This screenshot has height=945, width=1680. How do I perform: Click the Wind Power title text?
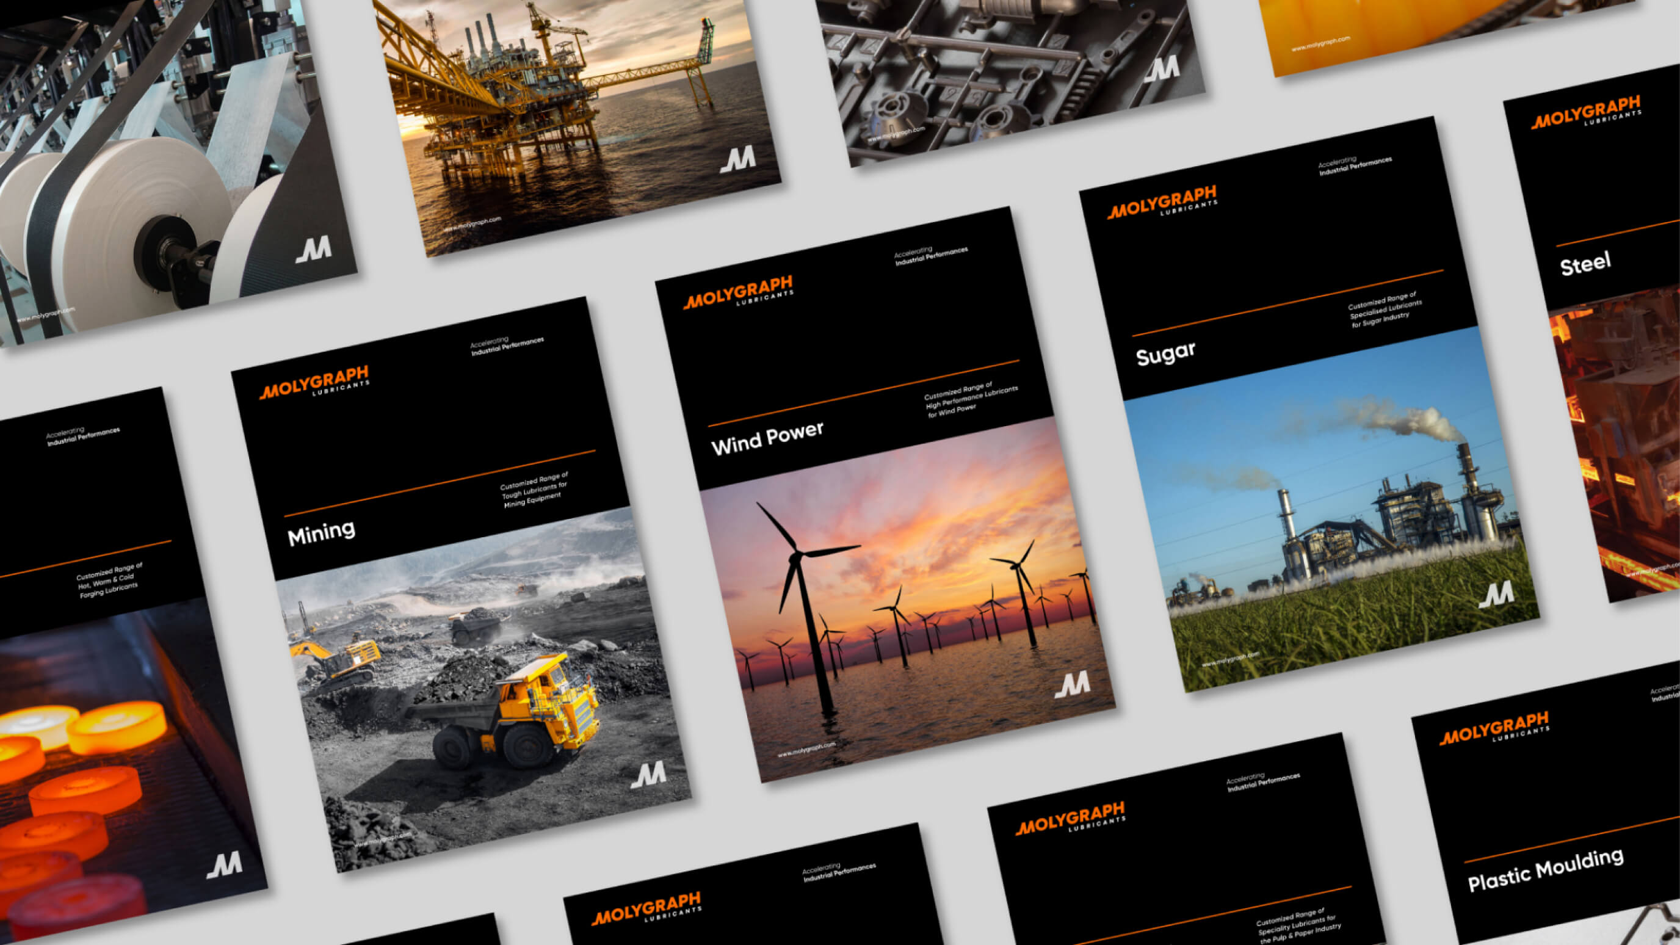click(x=767, y=438)
